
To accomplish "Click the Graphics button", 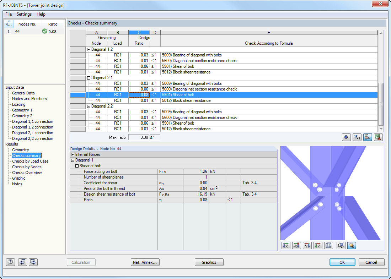I will [209, 262].
